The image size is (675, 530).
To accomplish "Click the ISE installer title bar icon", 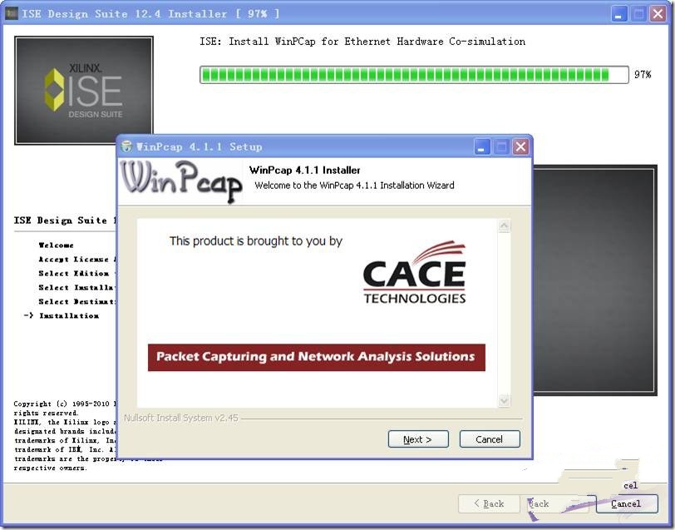I will point(11,13).
